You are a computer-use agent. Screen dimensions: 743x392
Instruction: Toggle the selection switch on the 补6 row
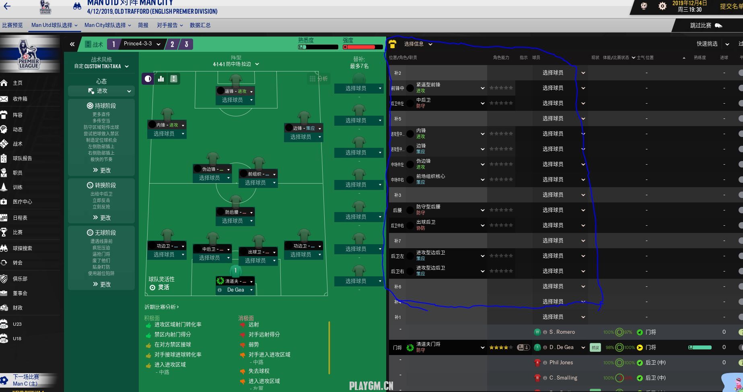(741, 287)
